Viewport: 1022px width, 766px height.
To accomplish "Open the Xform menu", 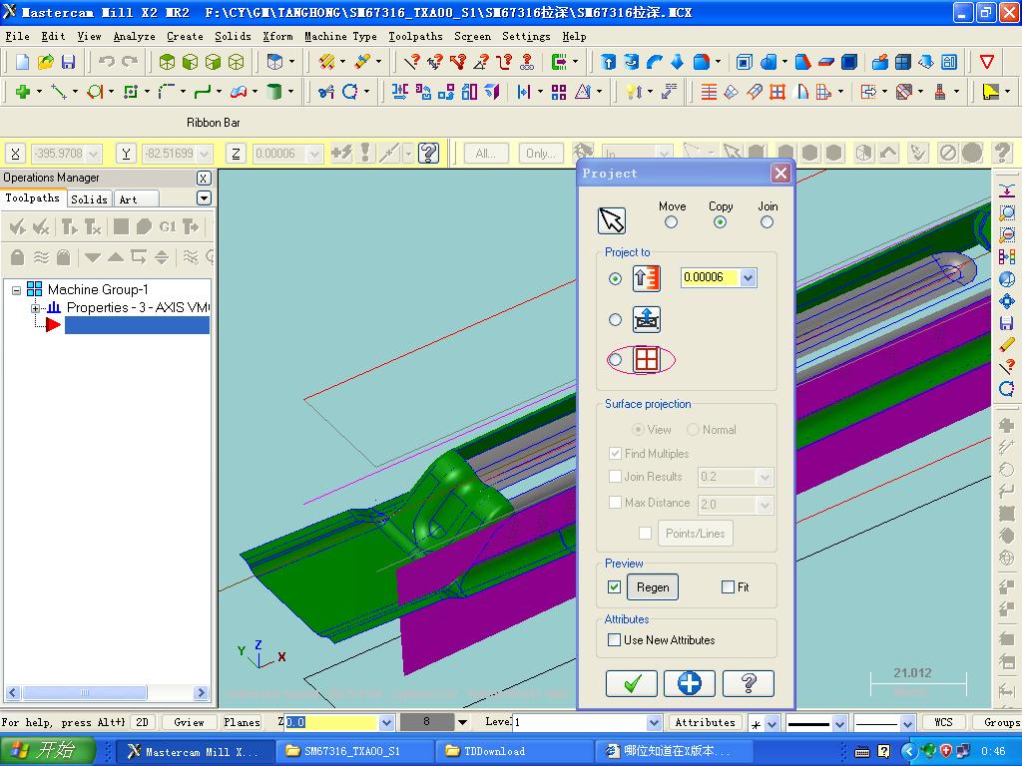I will click(277, 37).
